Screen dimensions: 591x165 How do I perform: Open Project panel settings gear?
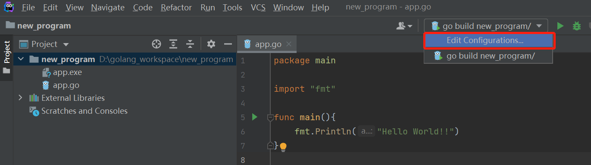tap(211, 44)
